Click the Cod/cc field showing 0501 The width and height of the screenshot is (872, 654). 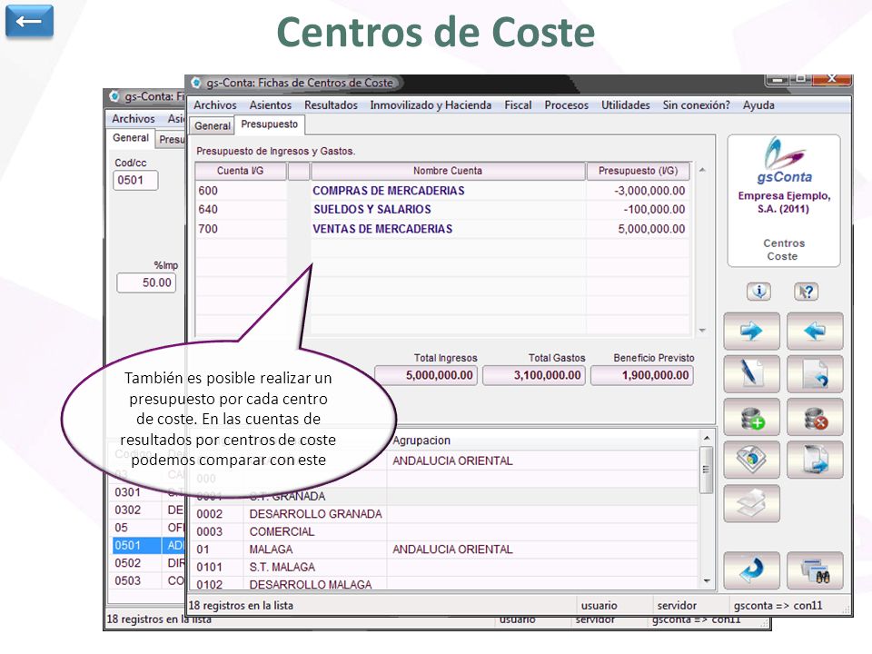[x=135, y=180]
